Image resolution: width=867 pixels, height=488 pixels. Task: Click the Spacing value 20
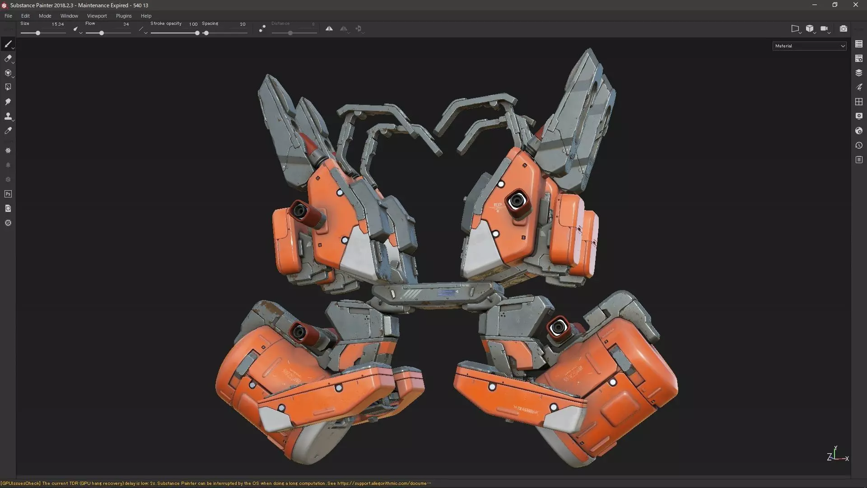click(x=242, y=24)
